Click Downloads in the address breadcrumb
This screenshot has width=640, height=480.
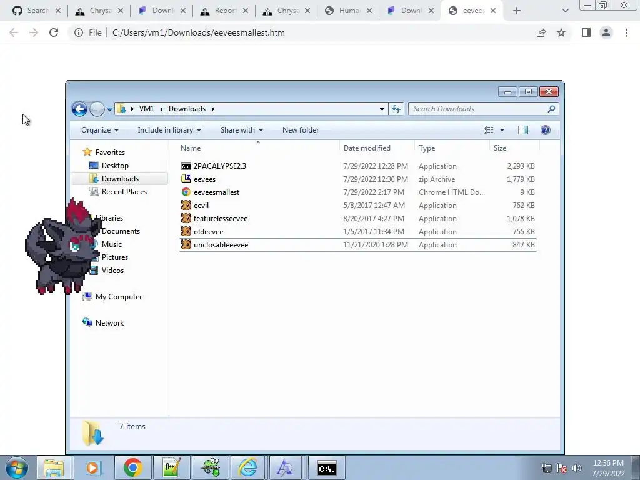tap(187, 109)
